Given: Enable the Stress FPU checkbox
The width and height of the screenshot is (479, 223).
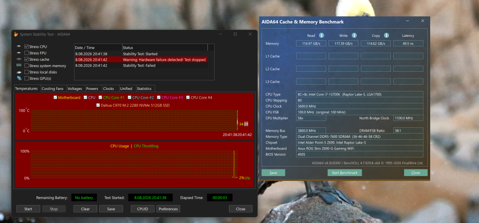Looking at the screenshot, I should coord(26,53).
